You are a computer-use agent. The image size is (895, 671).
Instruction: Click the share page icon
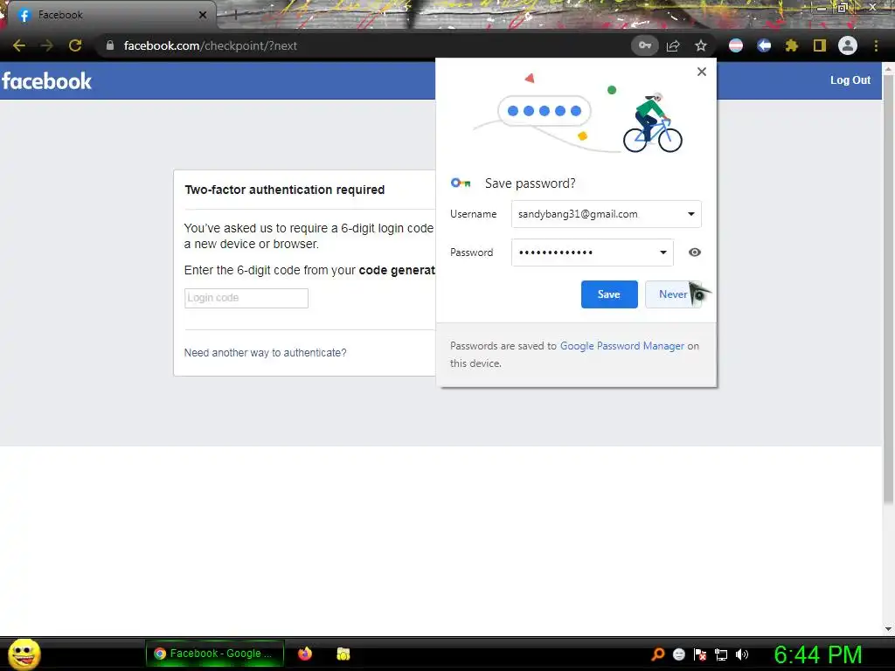pyautogui.click(x=673, y=45)
